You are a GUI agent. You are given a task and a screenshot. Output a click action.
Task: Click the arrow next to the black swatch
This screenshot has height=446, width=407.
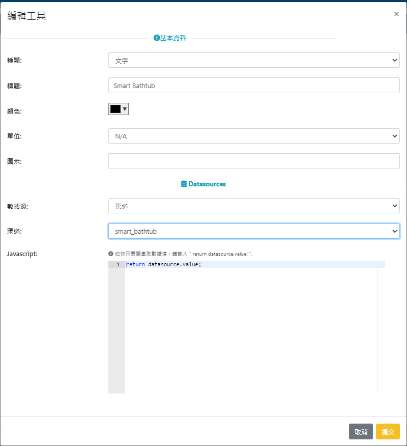125,109
